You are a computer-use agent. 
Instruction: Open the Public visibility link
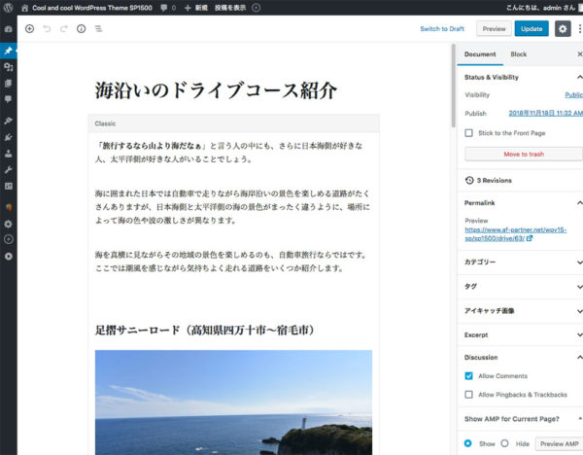tap(573, 95)
